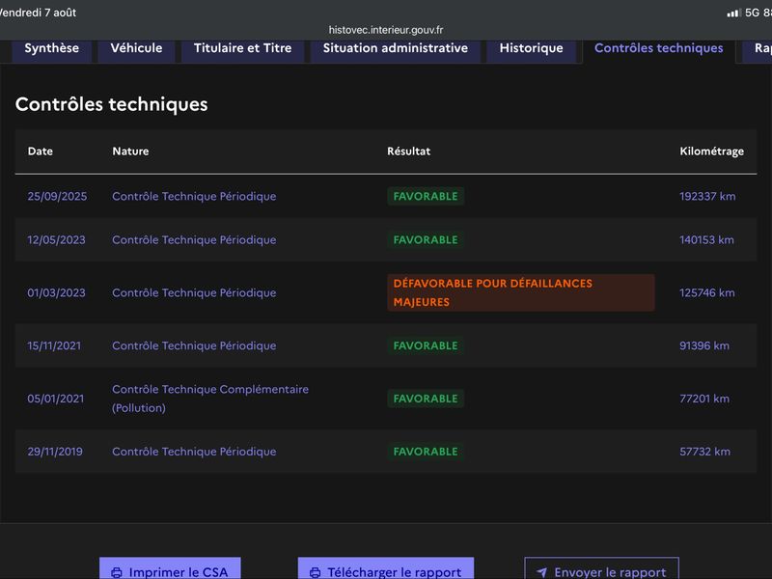Click the Kilométrage column header
Screen dimensions: 772x579
point(711,152)
